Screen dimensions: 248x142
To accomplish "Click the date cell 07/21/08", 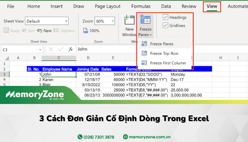I will point(88,74).
